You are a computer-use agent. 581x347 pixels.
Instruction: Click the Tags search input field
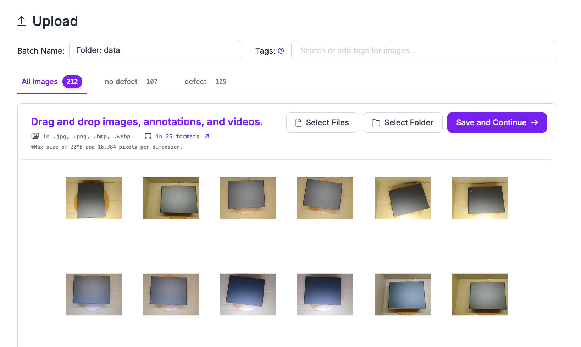pos(424,50)
